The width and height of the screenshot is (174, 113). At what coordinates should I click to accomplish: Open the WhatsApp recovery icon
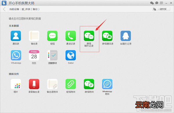16,55
